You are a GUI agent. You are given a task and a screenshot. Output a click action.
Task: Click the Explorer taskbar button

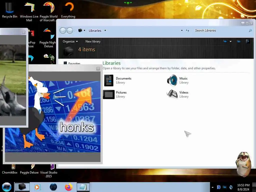click(x=22, y=187)
